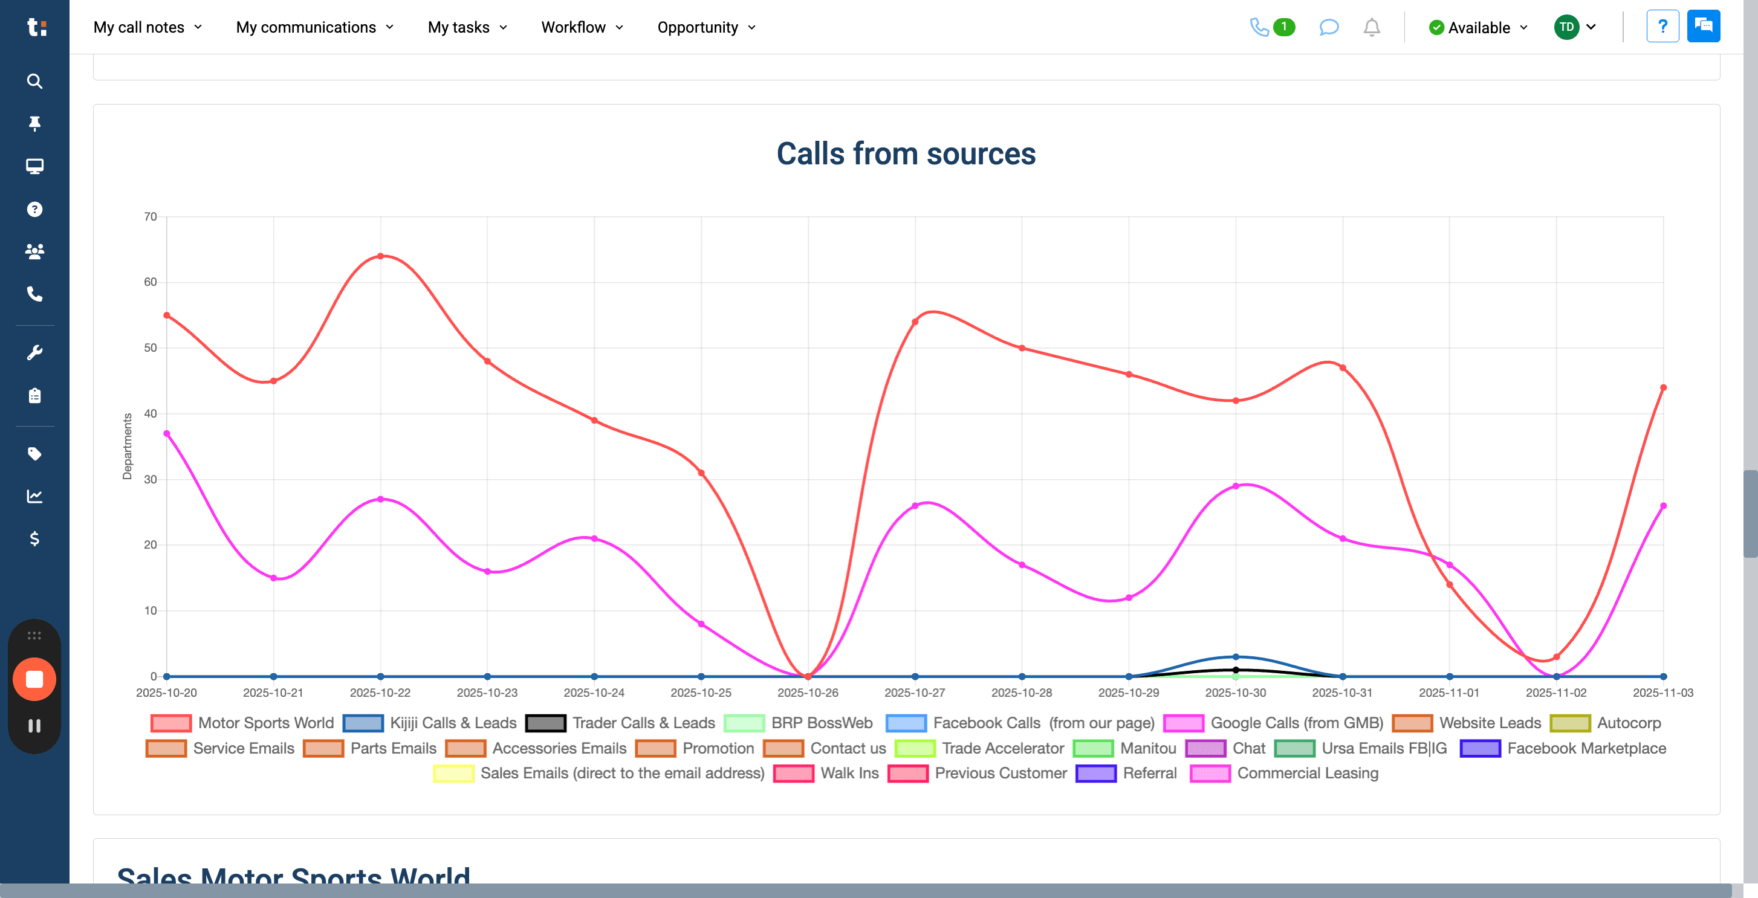Stop recording with the orange stop button
Viewport: 1758px width, 898px height.
34,679
